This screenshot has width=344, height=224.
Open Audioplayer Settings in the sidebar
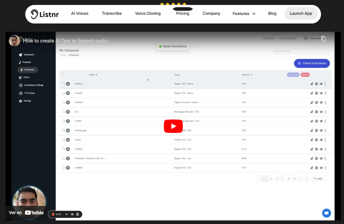[31, 85]
